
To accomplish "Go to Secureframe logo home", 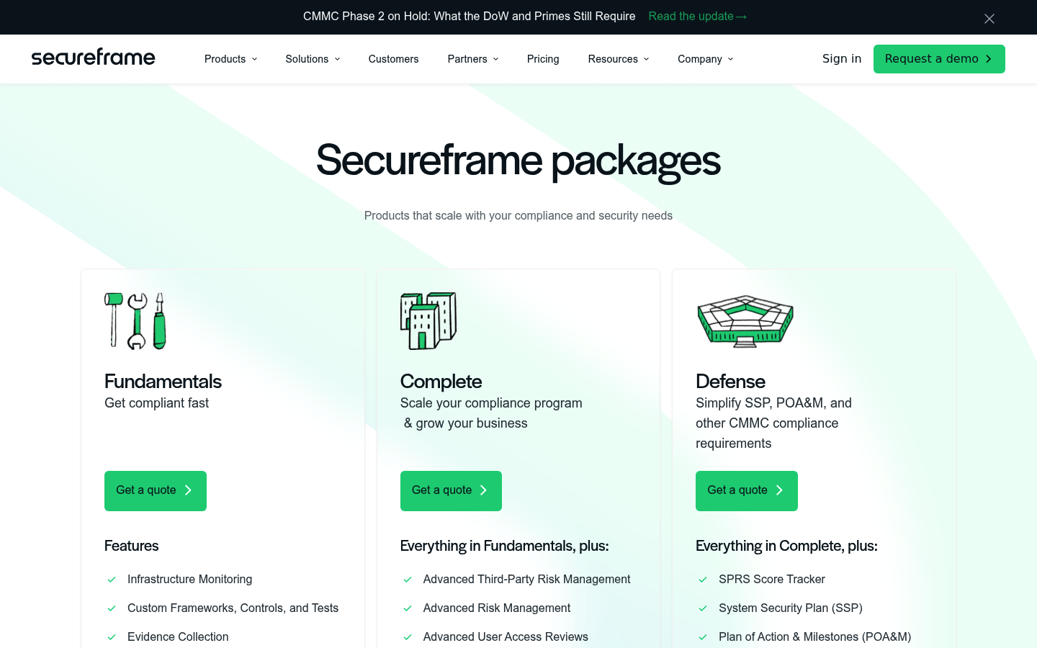I will 93,58.
